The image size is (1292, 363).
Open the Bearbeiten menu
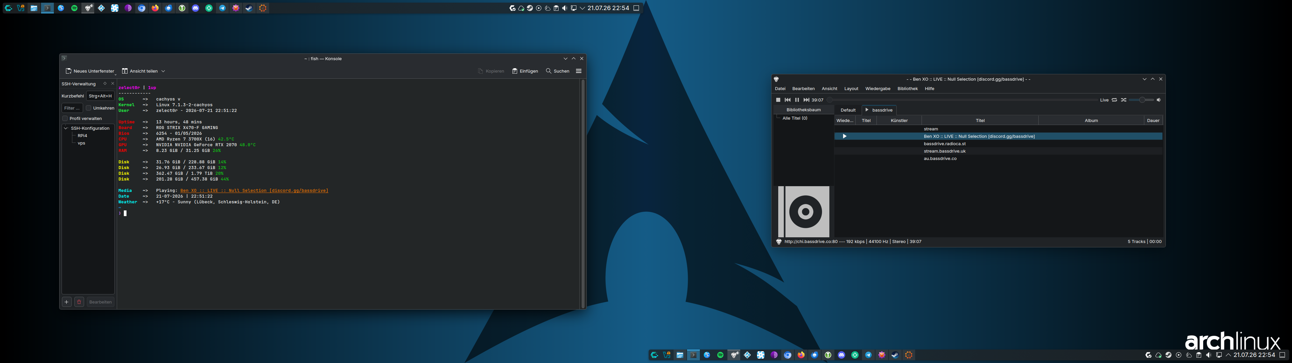(x=803, y=89)
